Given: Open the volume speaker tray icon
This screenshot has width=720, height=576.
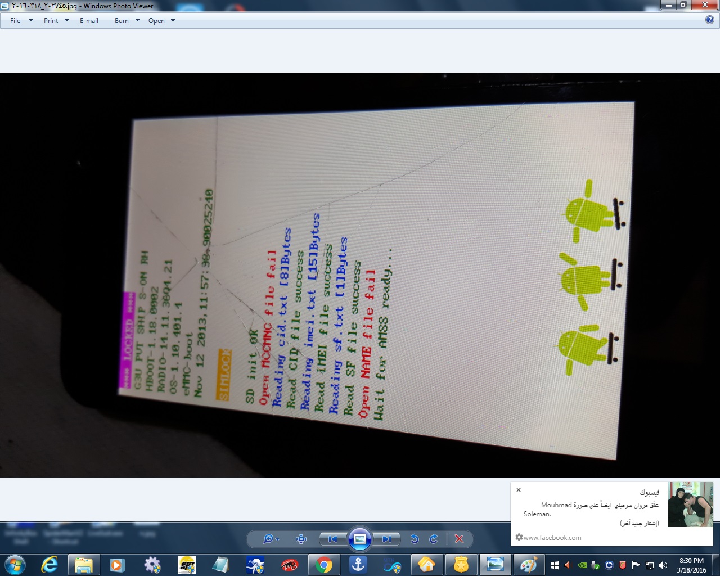Looking at the screenshot, I should [x=663, y=565].
